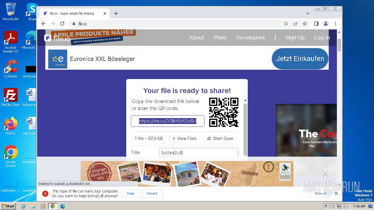The width and height of the screenshot is (374, 210).
Task: Click the network tray icon
Action: [x=339, y=206]
